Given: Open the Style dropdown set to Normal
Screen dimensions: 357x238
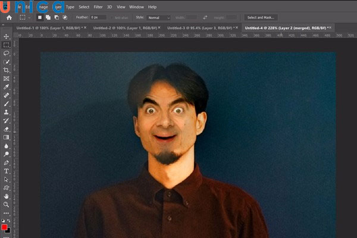Looking at the screenshot, I should coord(158,17).
